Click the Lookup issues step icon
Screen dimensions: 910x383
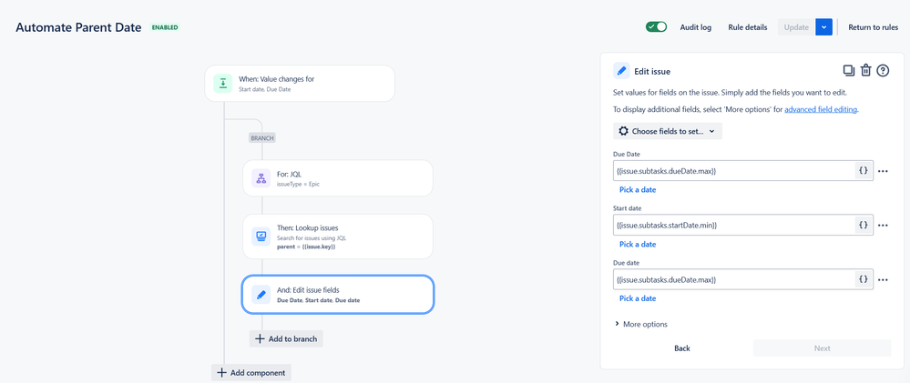click(x=261, y=237)
